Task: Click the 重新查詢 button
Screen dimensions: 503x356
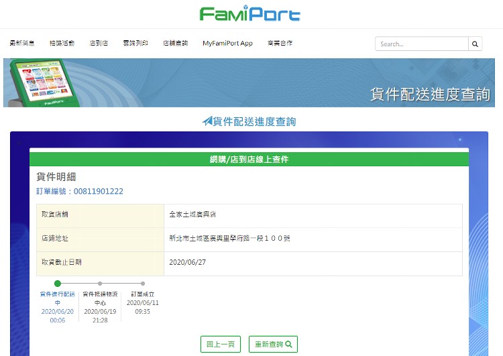Action: (274, 344)
